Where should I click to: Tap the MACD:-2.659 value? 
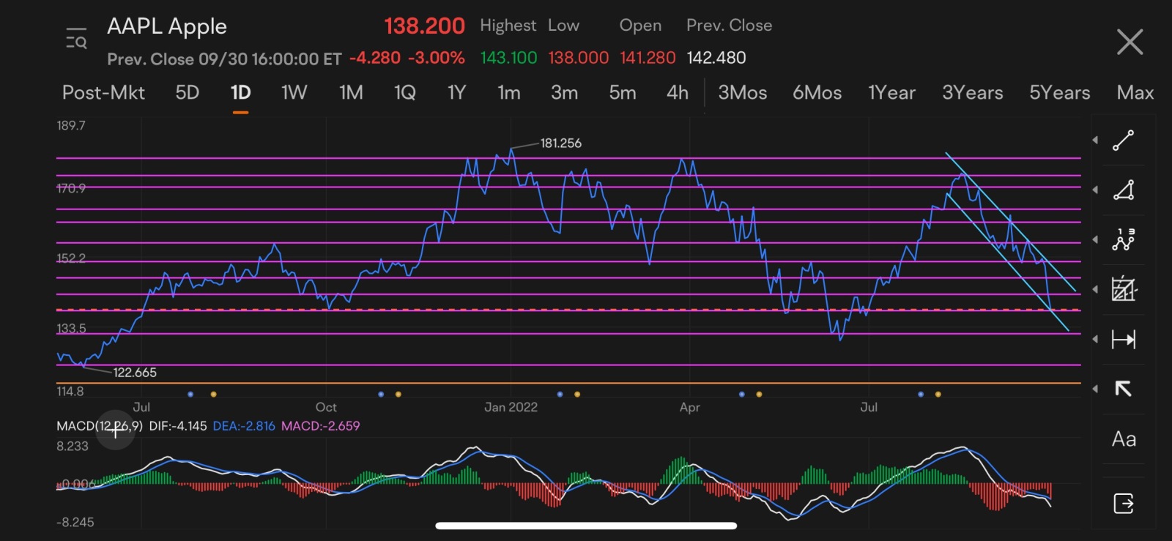(x=321, y=426)
